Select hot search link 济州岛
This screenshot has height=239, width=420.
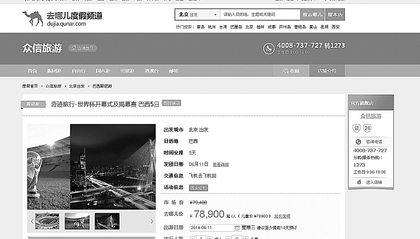click(x=285, y=27)
